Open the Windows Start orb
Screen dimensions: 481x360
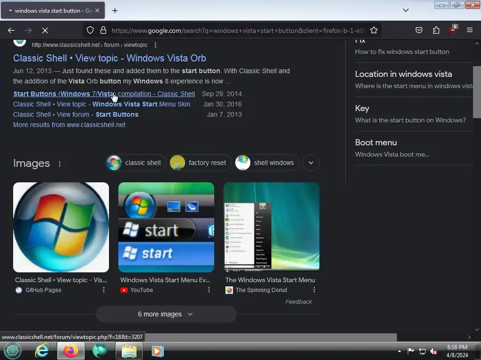(x=12, y=351)
